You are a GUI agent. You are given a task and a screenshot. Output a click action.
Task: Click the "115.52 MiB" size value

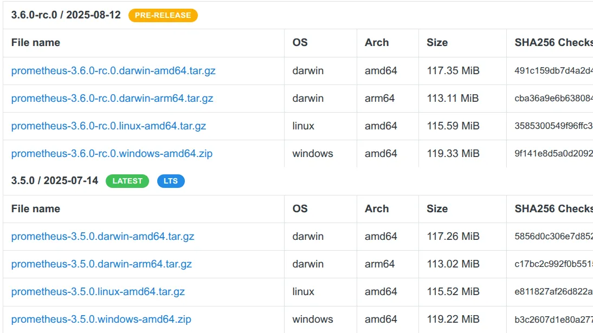pos(453,291)
